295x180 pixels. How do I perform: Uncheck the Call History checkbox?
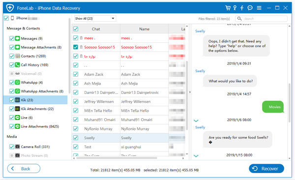12,65
